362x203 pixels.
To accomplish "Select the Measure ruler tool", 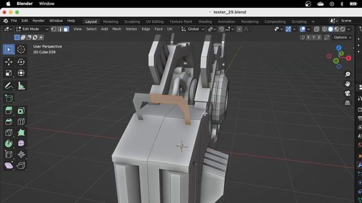I will [x=21, y=86].
